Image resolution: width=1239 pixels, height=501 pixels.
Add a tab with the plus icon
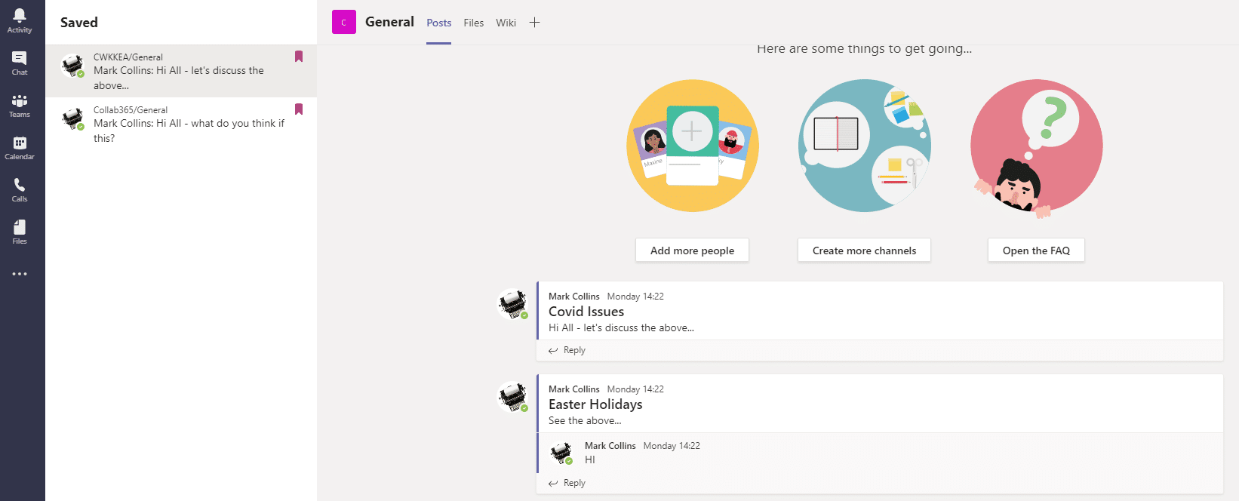[534, 23]
